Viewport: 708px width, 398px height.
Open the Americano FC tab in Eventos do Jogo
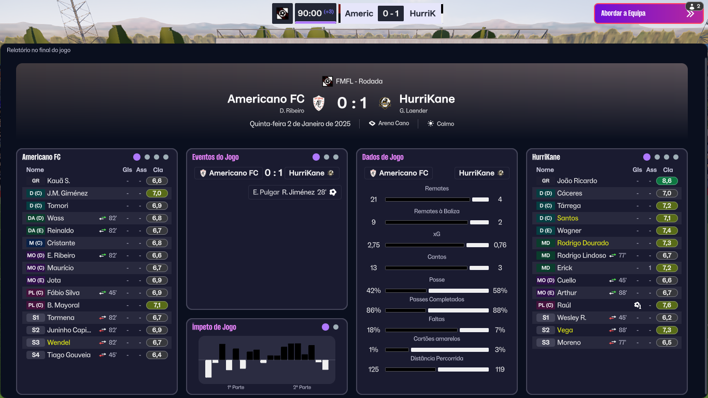coord(229,173)
